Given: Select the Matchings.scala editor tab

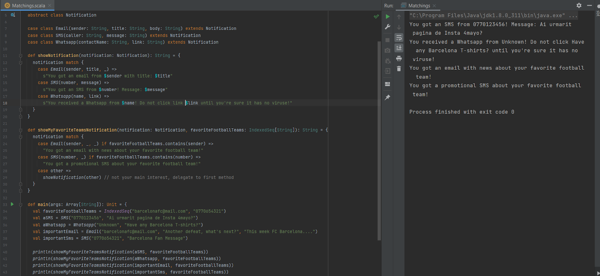Looking at the screenshot, I should 28,6.
